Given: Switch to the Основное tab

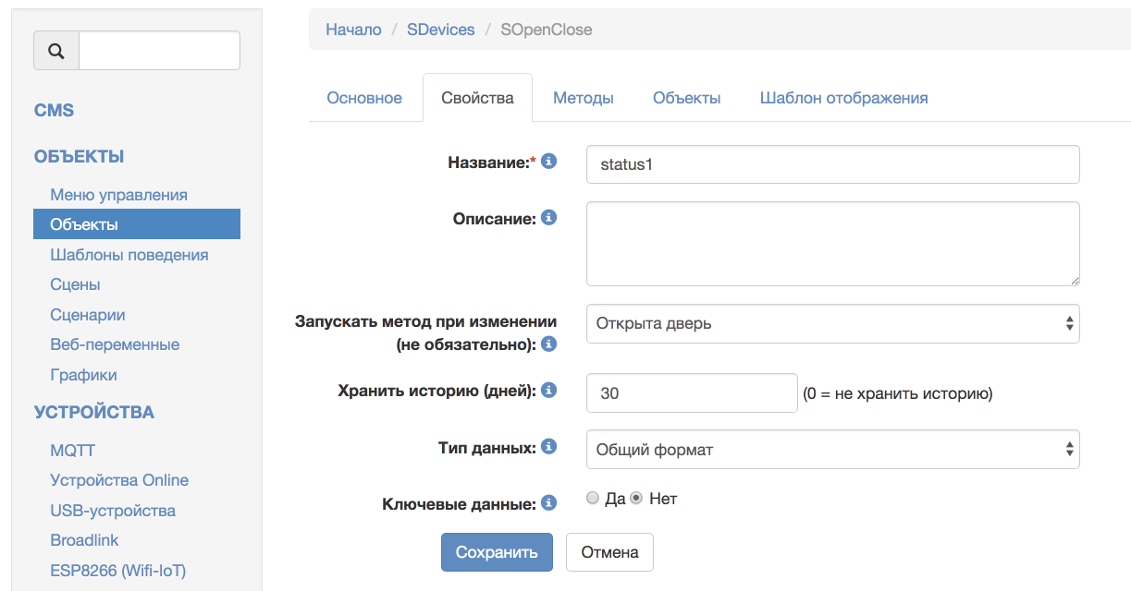Looking at the screenshot, I should click(364, 98).
